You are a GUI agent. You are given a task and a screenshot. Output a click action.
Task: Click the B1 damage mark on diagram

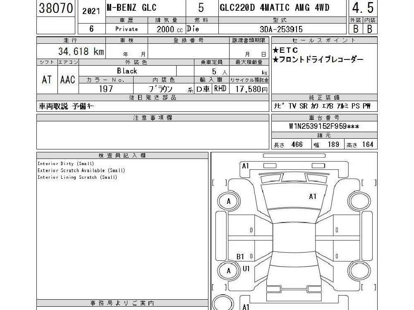pyautogui.click(x=240, y=256)
